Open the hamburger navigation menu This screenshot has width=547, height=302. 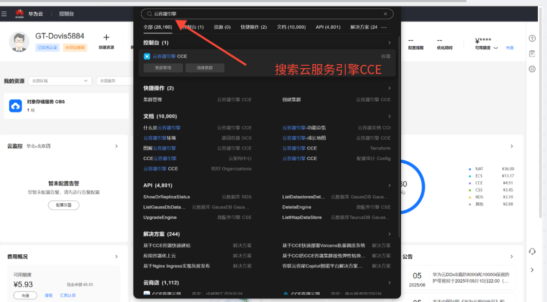coord(4,14)
